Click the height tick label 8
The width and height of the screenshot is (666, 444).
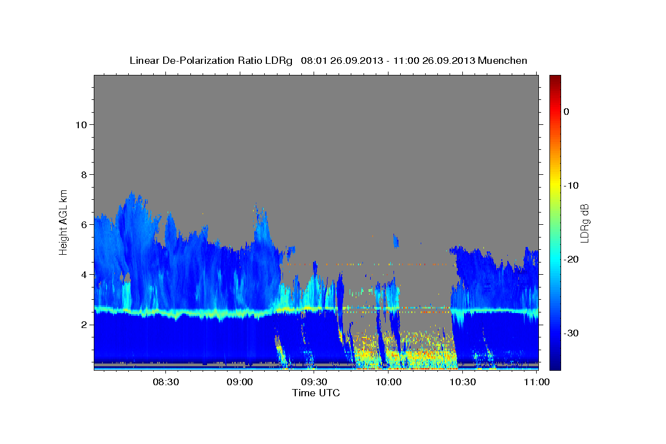pyautogui.click(x=83, y=174)
